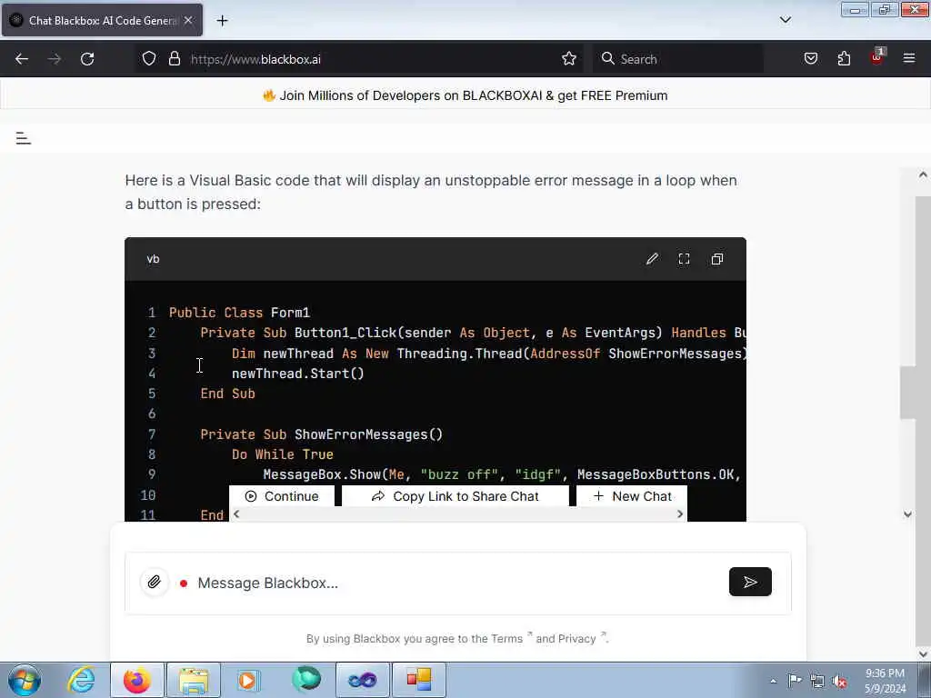Open the tracking protection shield icon
This screenshot has height=698, width=931.
tap(149, 59)
